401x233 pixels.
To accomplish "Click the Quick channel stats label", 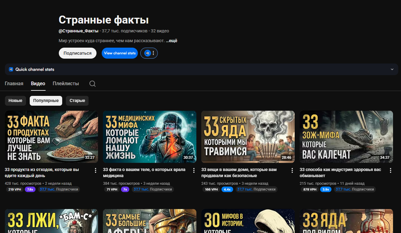I will [x=35, y=69].
